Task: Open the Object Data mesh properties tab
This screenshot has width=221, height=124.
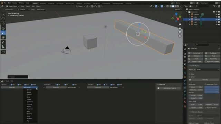Action: click(185, 95)
